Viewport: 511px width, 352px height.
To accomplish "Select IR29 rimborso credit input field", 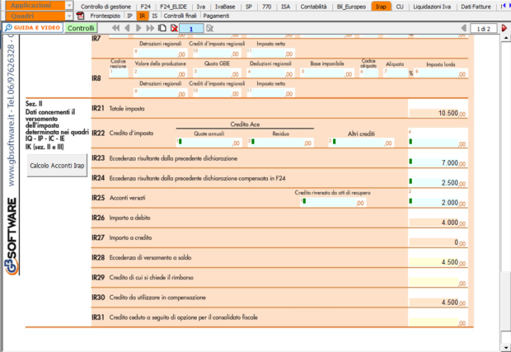I will coord(436,281).
